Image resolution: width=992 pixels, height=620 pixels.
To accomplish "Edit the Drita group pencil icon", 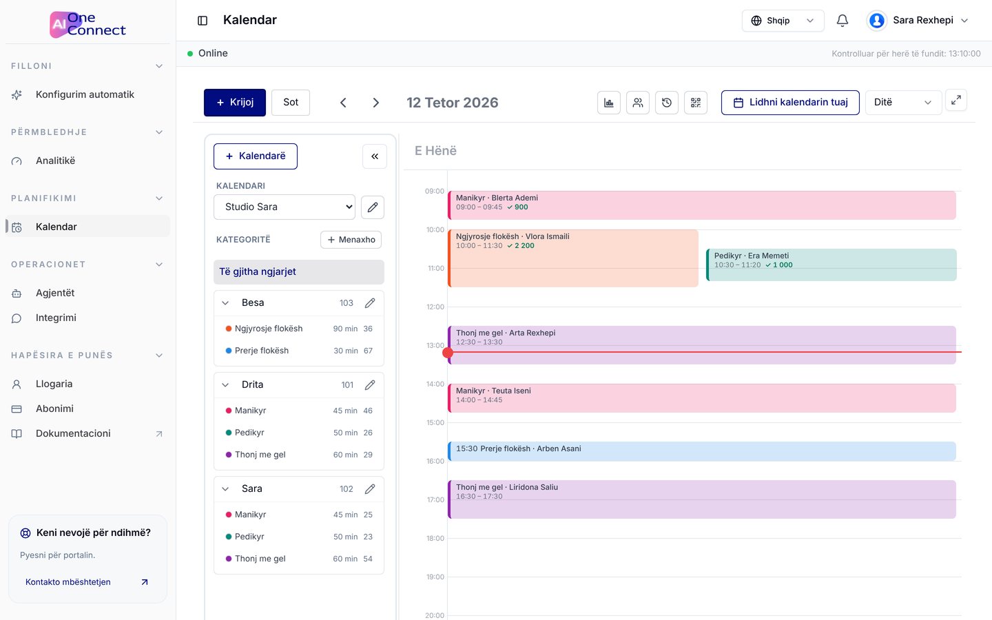I will click(370, 385).
